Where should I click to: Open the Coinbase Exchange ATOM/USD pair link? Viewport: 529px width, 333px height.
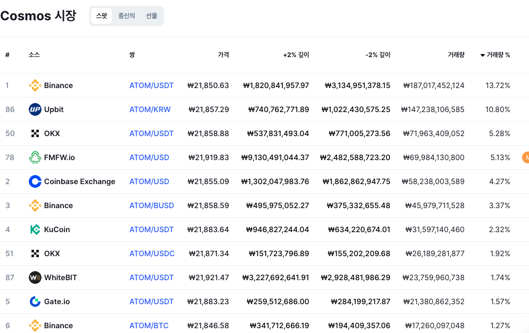coord(149,181)
